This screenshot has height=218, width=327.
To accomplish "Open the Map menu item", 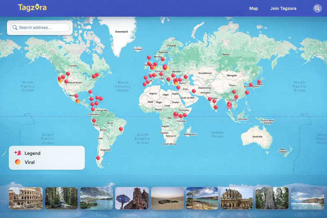I will 254,9.
